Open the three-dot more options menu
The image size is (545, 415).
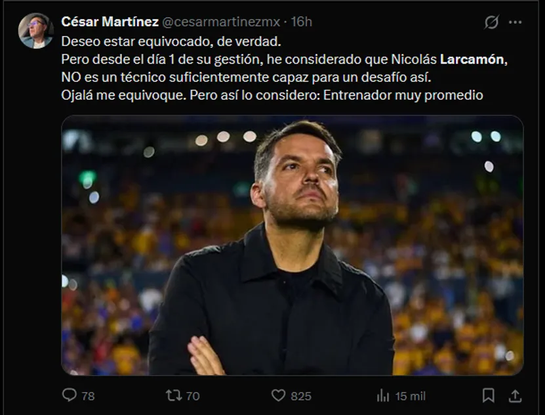tap(515, 22)
